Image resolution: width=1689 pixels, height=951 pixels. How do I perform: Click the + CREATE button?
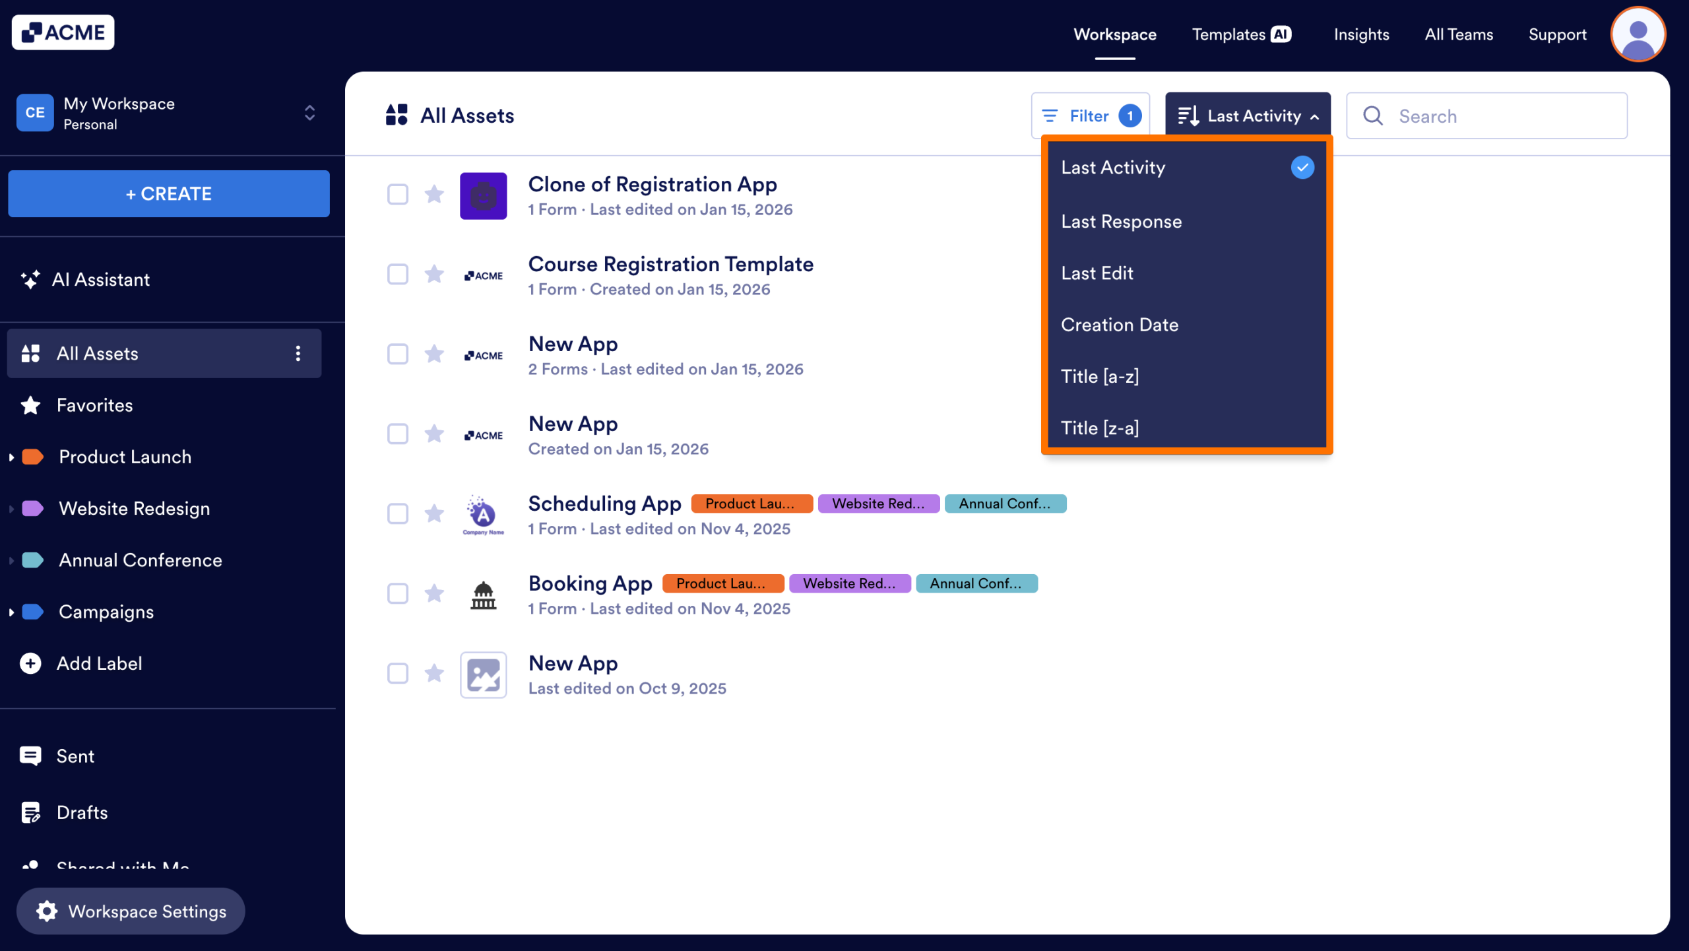click(169, 194)
